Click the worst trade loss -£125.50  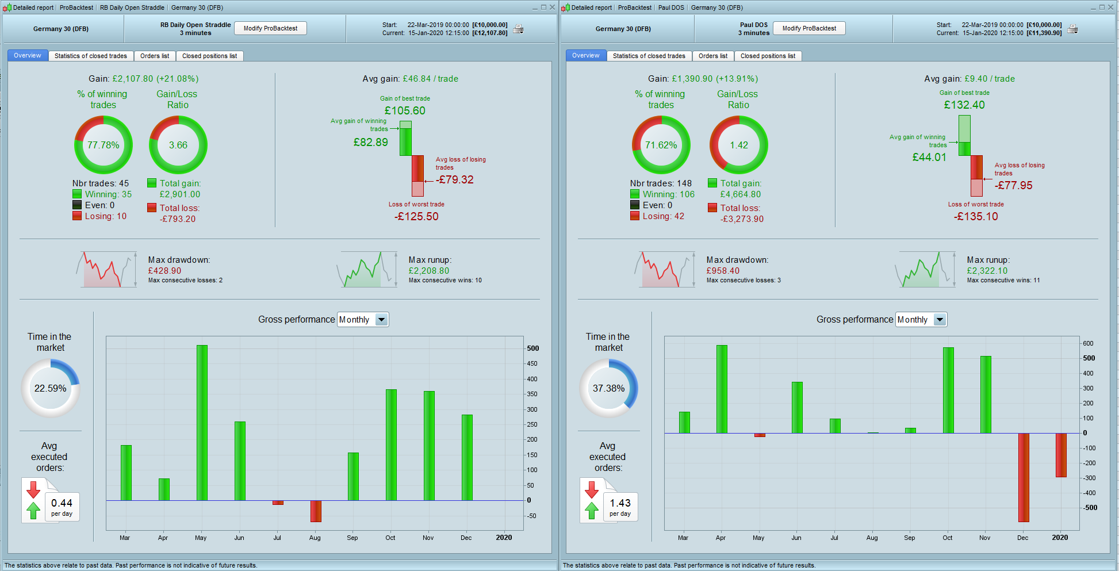pos(416,217)
